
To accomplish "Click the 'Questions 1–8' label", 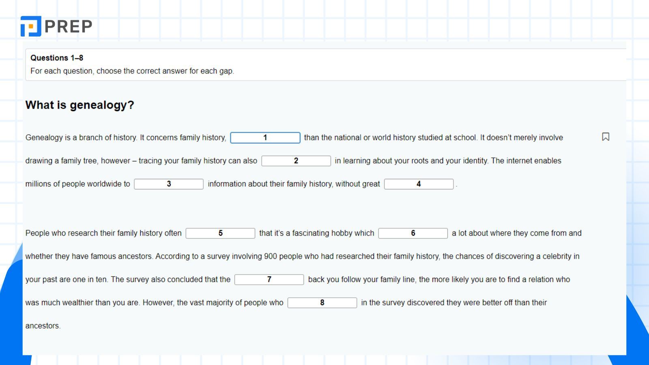I will point(57,58).
